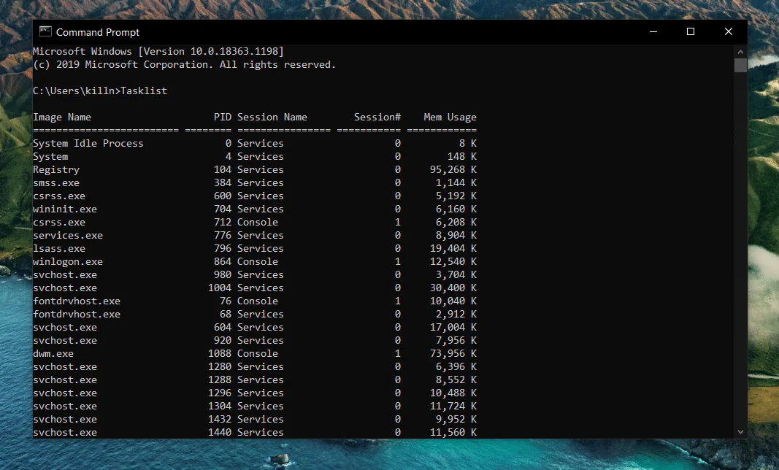The image size is (779, 470).
Task: Click the 'Session Name' column header
Action: tap(272, 117)
